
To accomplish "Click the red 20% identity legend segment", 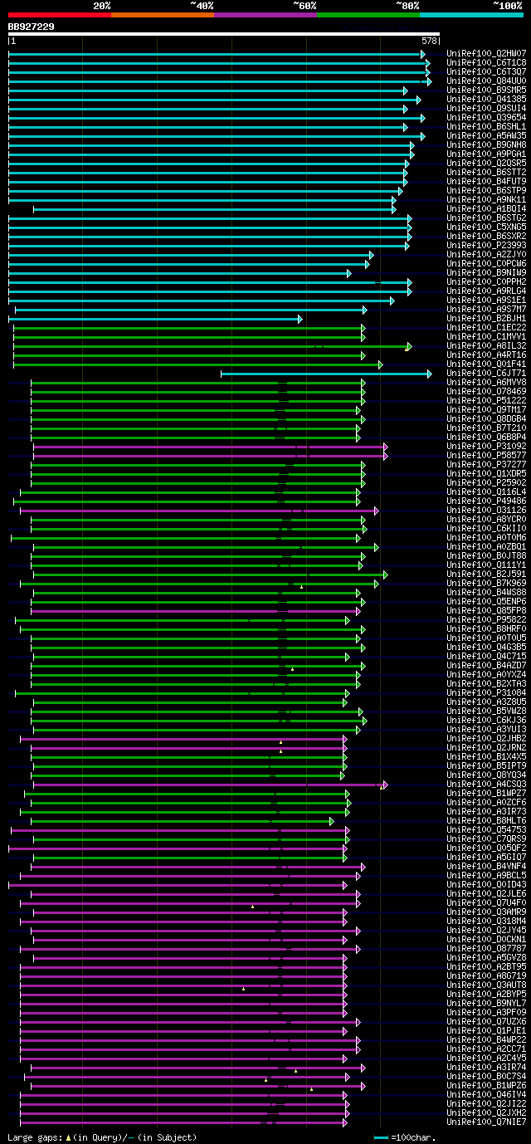I will tap(60, 15).
